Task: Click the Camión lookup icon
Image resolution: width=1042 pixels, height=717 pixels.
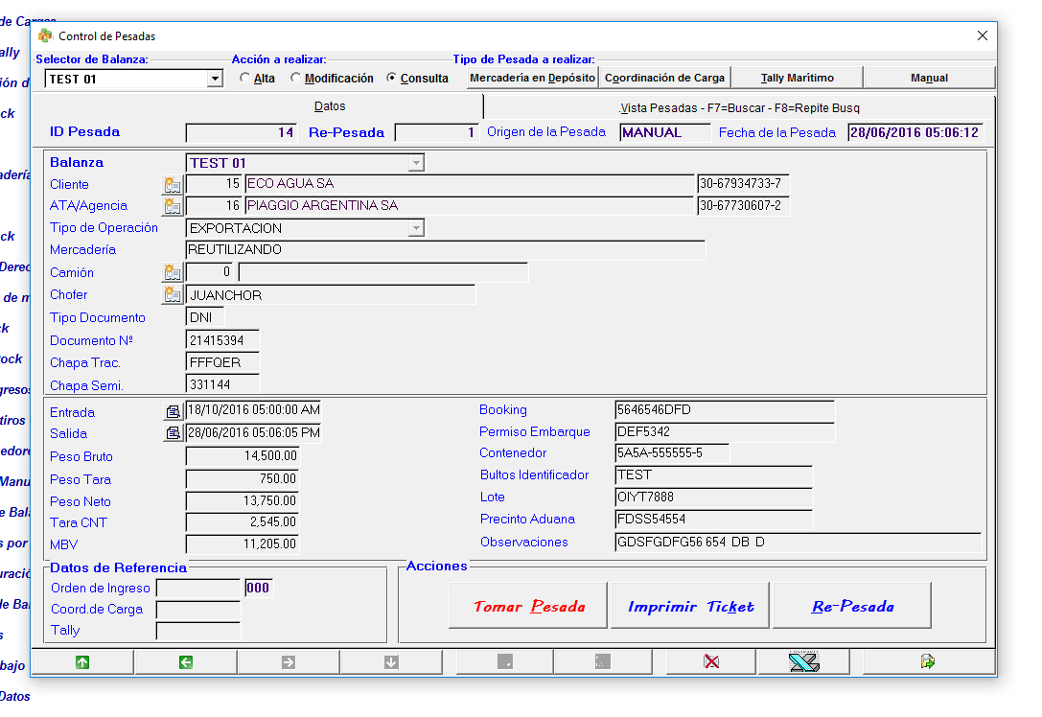Action: pos(173,272)
